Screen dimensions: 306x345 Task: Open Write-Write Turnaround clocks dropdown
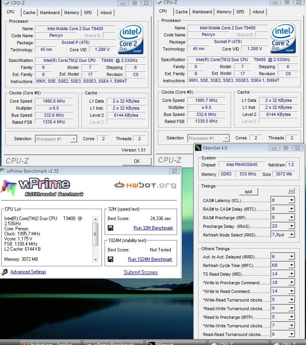291,325
